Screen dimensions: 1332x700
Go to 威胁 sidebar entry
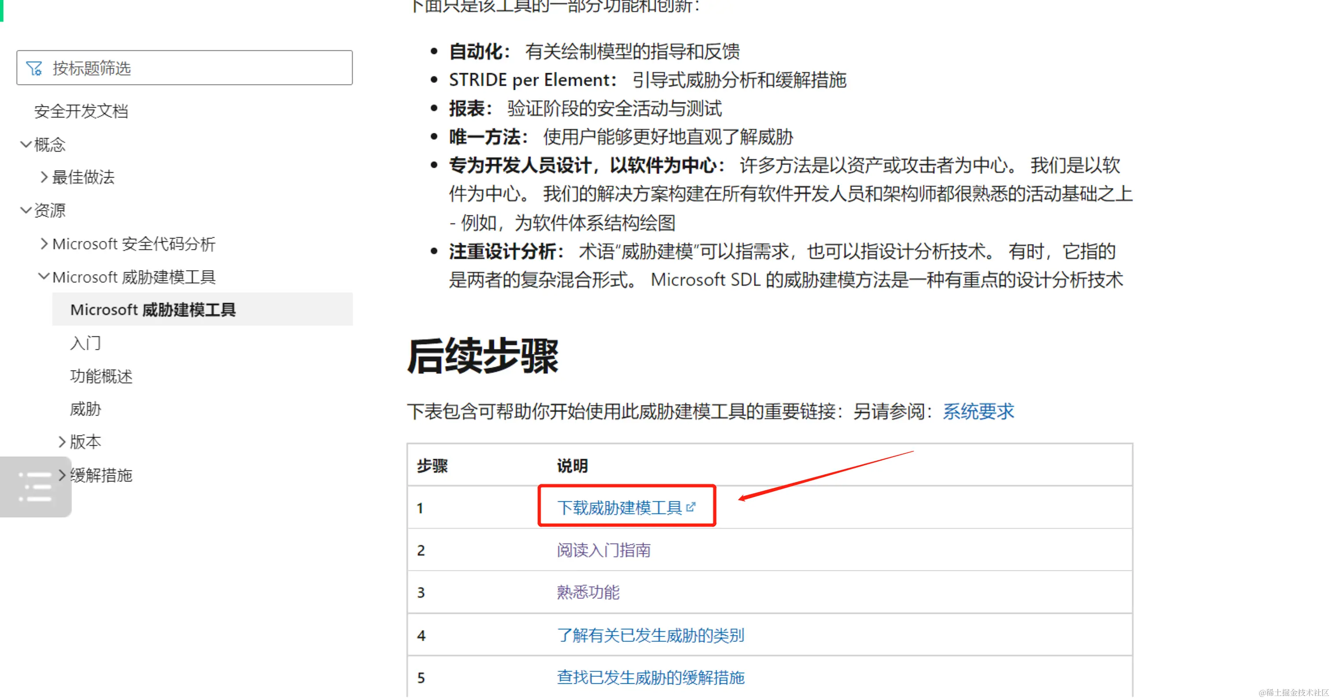[x=86, y=409]
